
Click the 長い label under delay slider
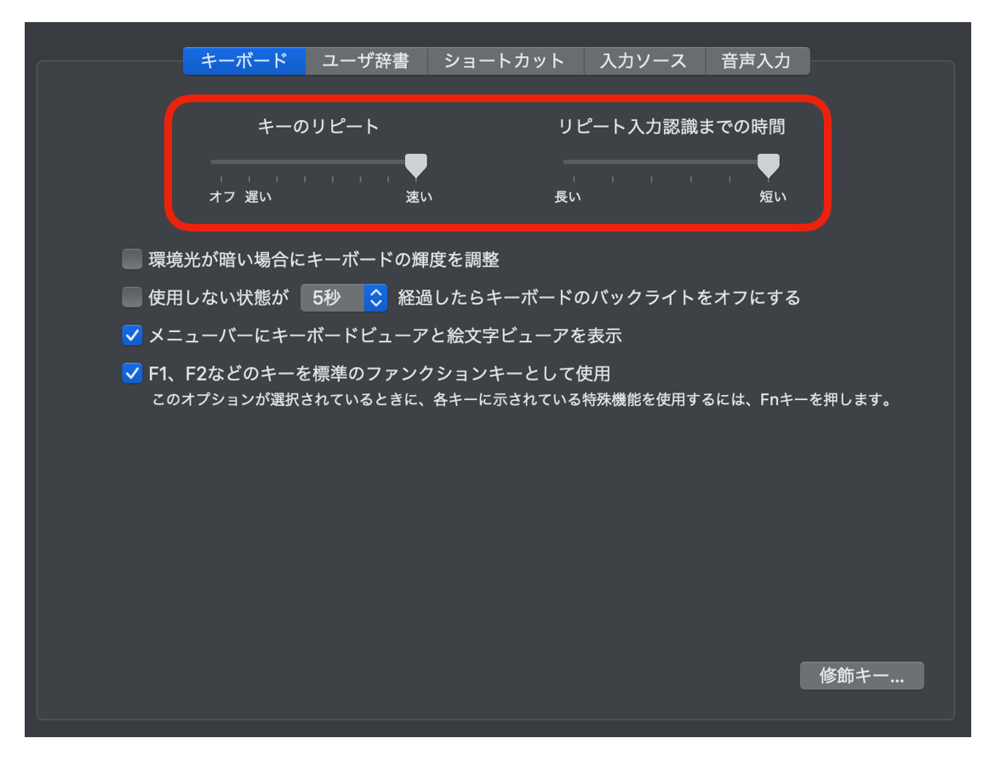coord(568,197)
